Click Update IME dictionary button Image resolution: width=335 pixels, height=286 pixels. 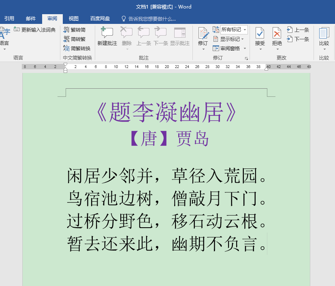(x=34, y=30)
